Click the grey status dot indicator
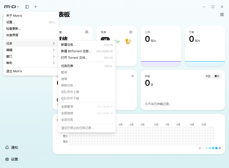Image resolution: width=229 pixels, height=168 pixels. [133, 76]
